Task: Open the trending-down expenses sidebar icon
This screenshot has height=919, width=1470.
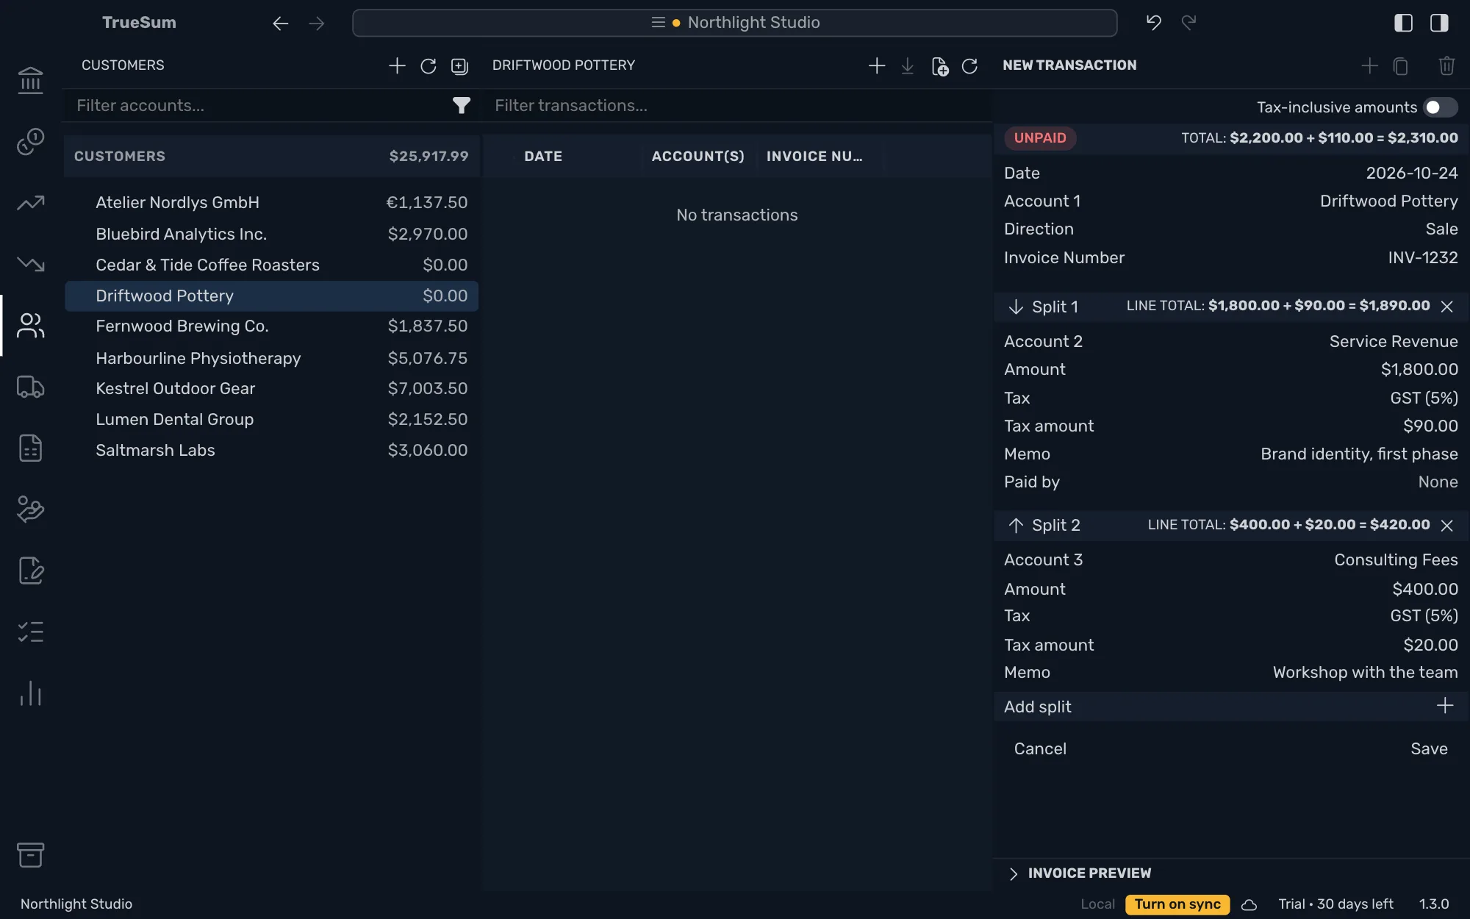Action: (x=30, y=263)
